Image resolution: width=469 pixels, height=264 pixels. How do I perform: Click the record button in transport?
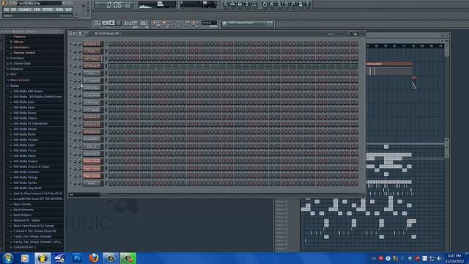pos(119,23)
